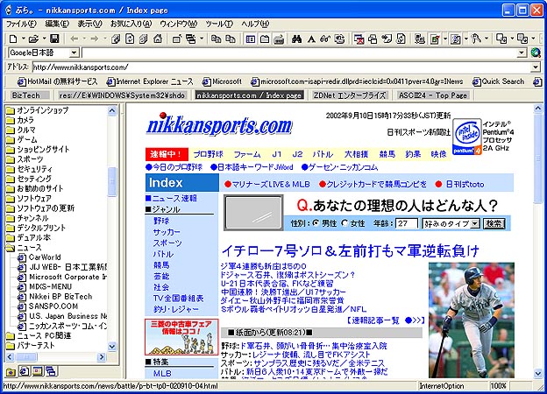The width and height of the screenshot is (547, 394).
Task: Click the copy pages toolbar icon
Action: pos(216,39)
